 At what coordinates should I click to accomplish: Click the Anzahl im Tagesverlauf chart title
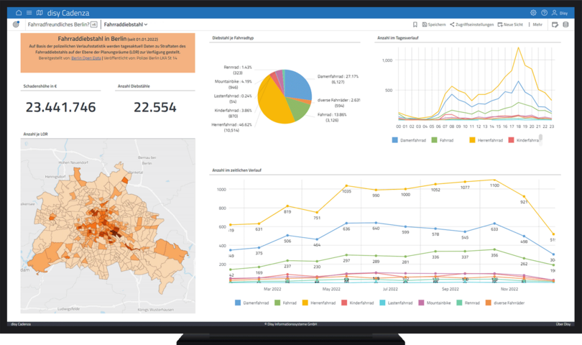coord(397,38)
